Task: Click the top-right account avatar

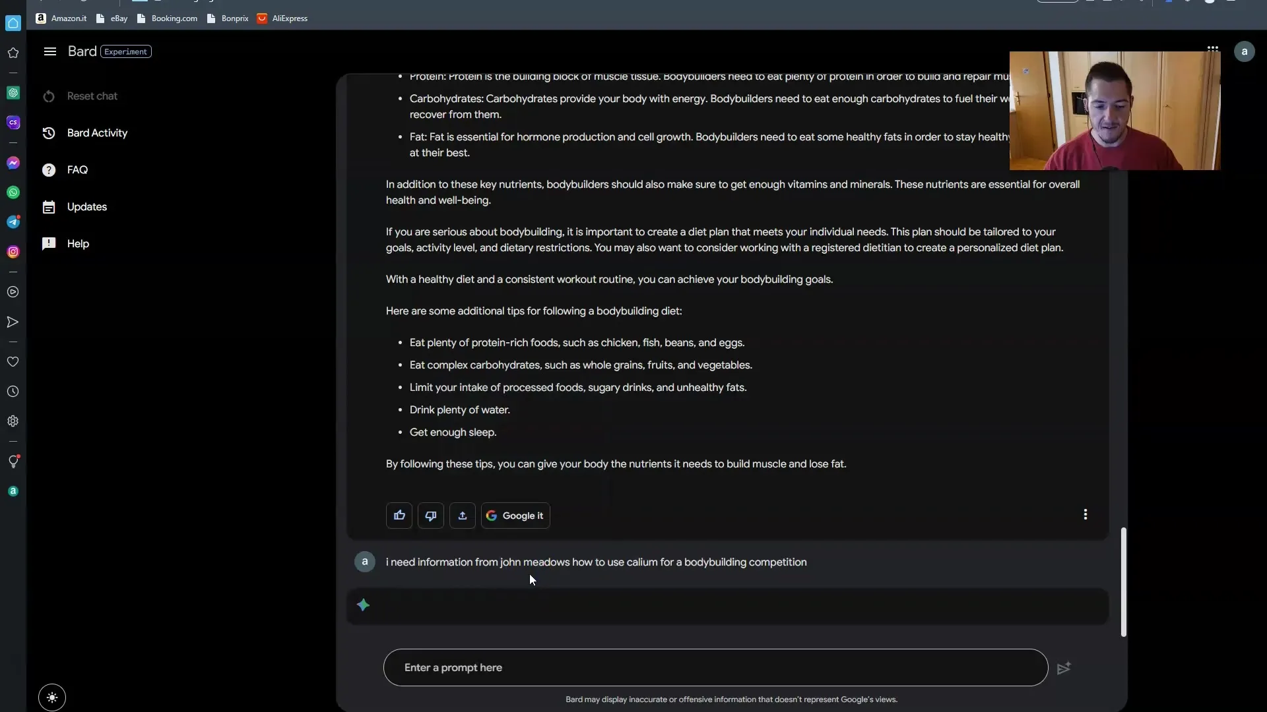Action: pos(1245,50)
